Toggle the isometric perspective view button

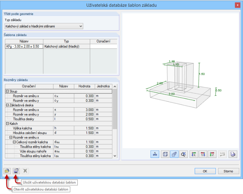click(174, 154)
